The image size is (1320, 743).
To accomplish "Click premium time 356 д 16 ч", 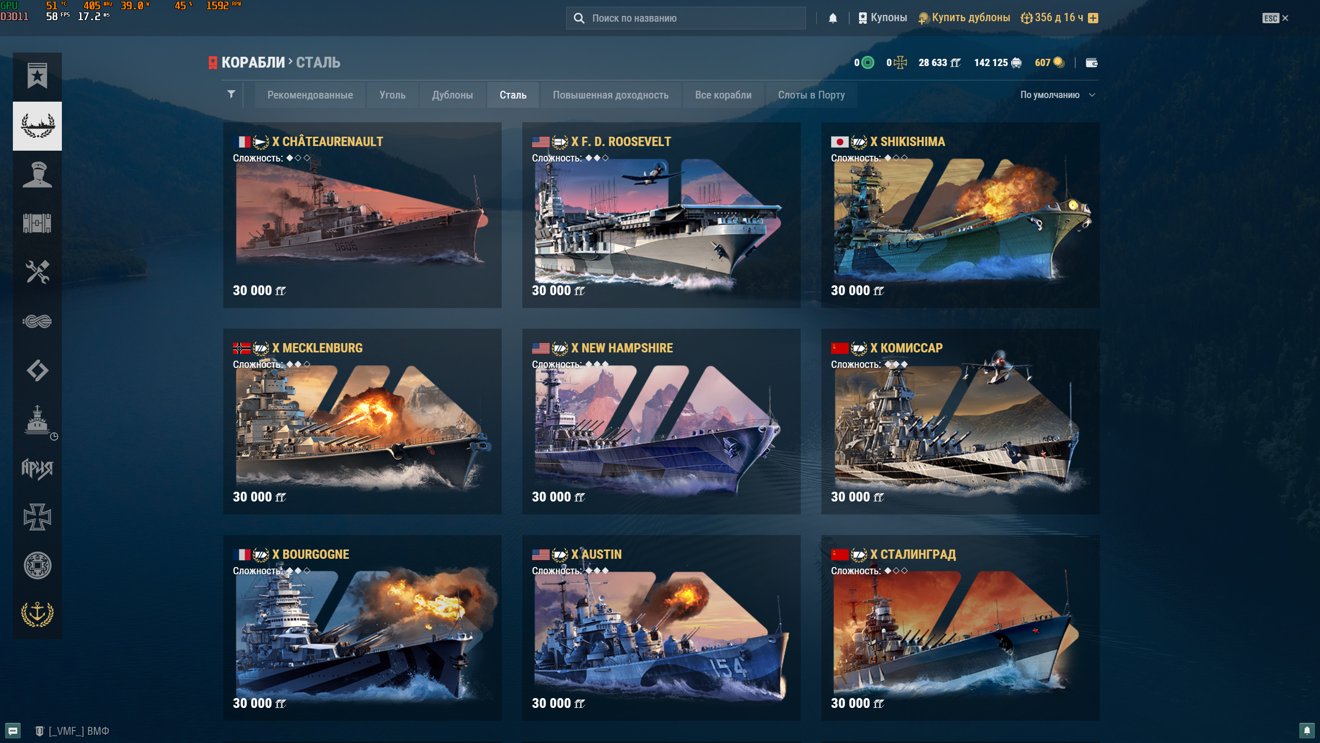I will (x=1052, y=18).
